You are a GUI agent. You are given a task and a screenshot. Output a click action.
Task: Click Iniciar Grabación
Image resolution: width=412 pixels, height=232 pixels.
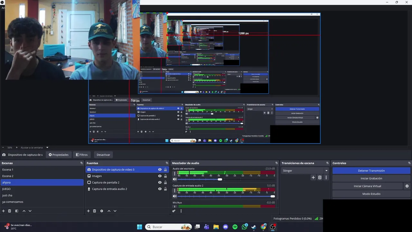pos(371,178)
